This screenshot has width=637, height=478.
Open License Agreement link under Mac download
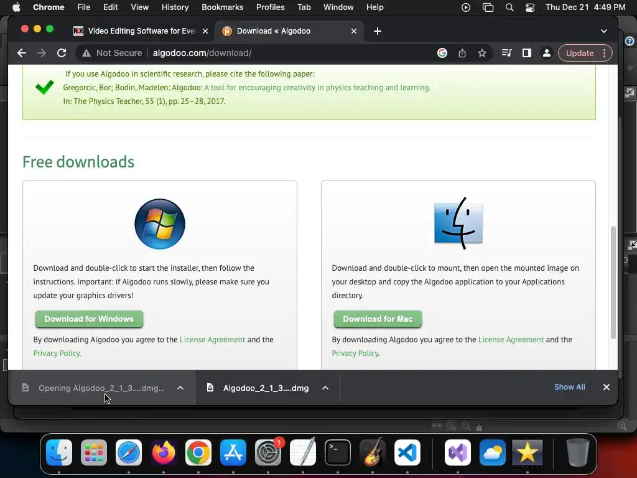pyautogui.click(x=511, y=339)
